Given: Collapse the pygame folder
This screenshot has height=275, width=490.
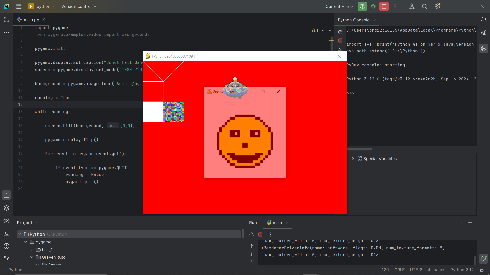Looking at the screenshot, I should 26,242.
